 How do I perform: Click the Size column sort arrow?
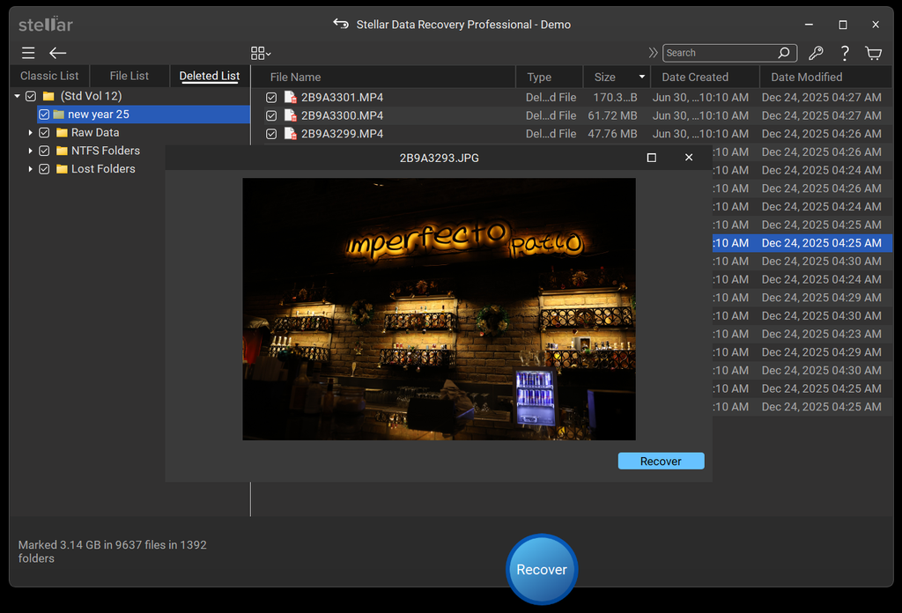(641, 77)
